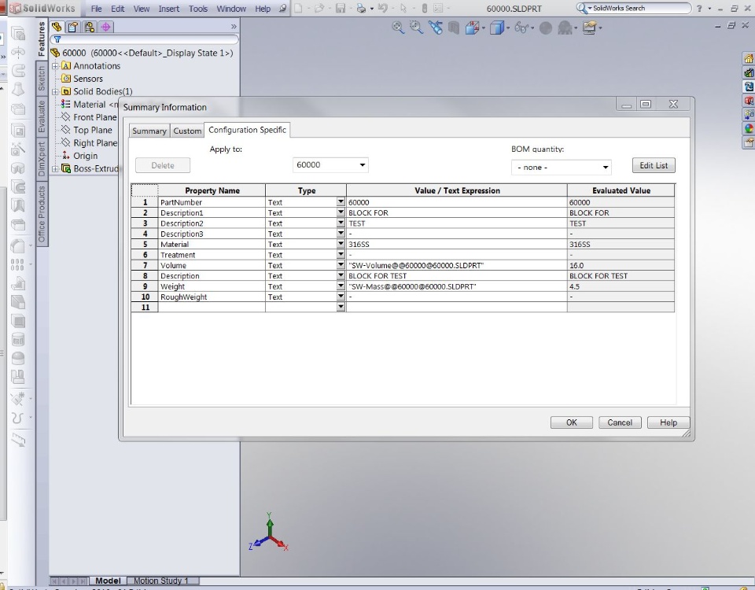Select the Origin tree item
This screenshot has height=590, width=755.
click(x=85, y=156)
